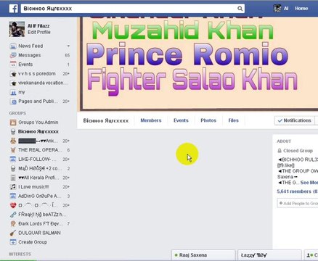
Task: Switch to the Photos tab
Action: point(208,120)
